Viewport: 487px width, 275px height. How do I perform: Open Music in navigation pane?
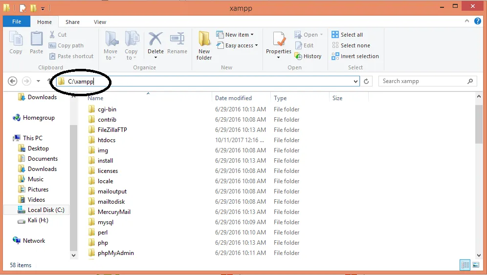[31, 179]
